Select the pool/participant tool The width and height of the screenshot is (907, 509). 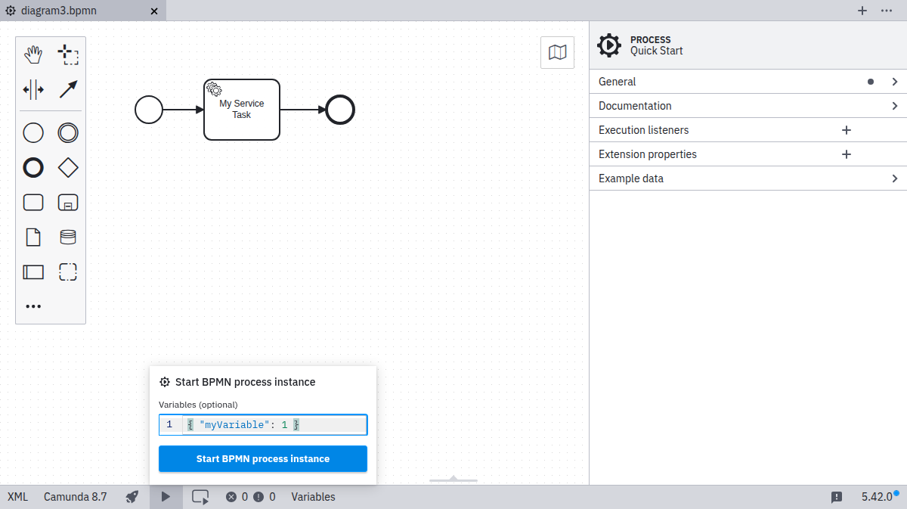33,272
